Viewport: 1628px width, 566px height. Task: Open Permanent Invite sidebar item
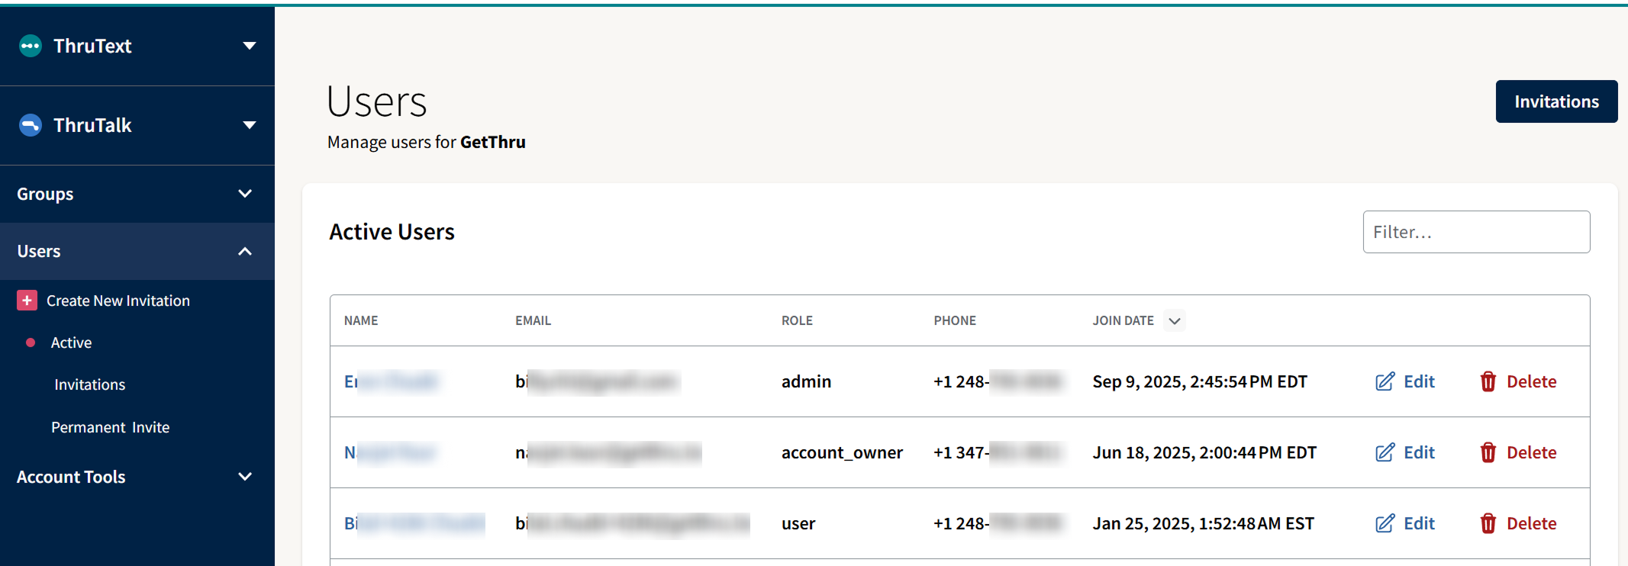[x=110, y=427]
